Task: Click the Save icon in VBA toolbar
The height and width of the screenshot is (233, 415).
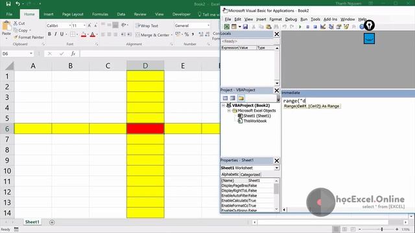Action: [245, 27]
